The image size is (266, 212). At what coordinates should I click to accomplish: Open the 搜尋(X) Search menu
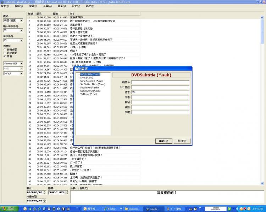33,6
